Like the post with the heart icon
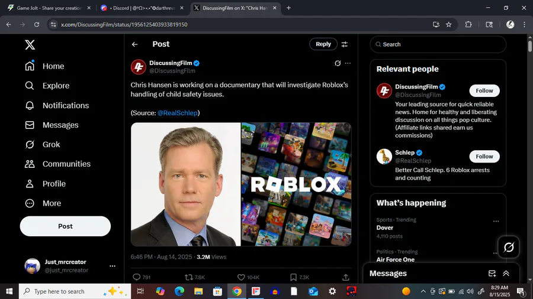 click(241, 277)
